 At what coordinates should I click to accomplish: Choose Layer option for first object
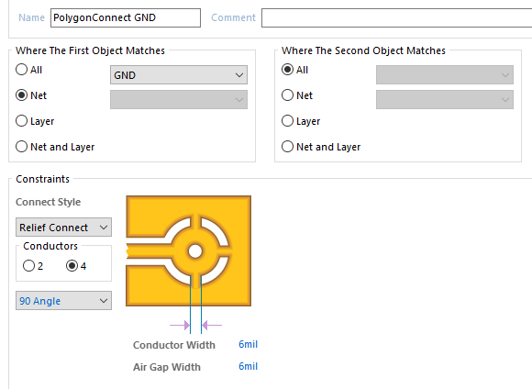(x=35, y=121)
